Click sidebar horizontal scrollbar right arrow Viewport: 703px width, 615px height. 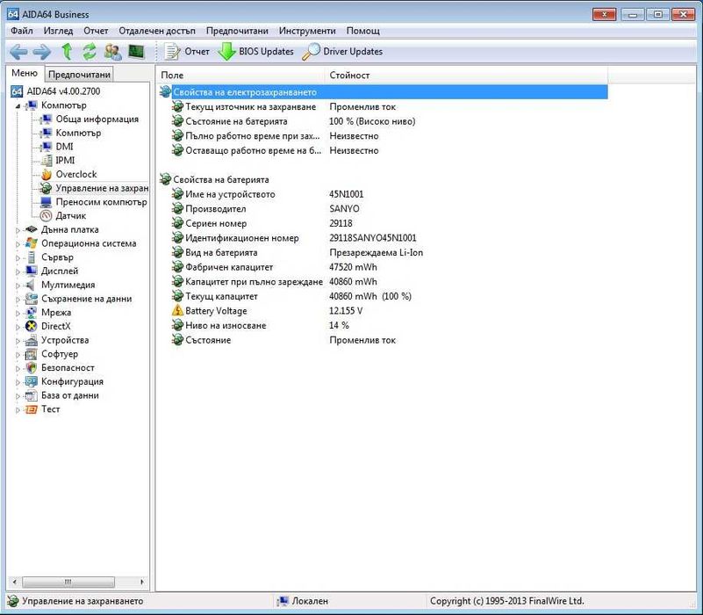point(142,582)
